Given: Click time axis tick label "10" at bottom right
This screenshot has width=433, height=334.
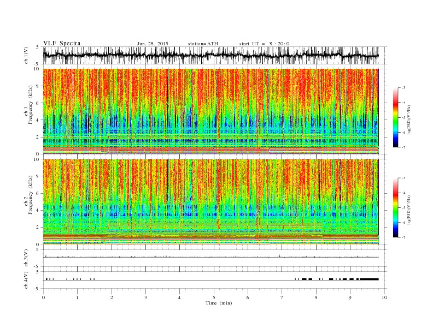Looking at the screenshot, I should pyautogui.click(x=384, y=297).
